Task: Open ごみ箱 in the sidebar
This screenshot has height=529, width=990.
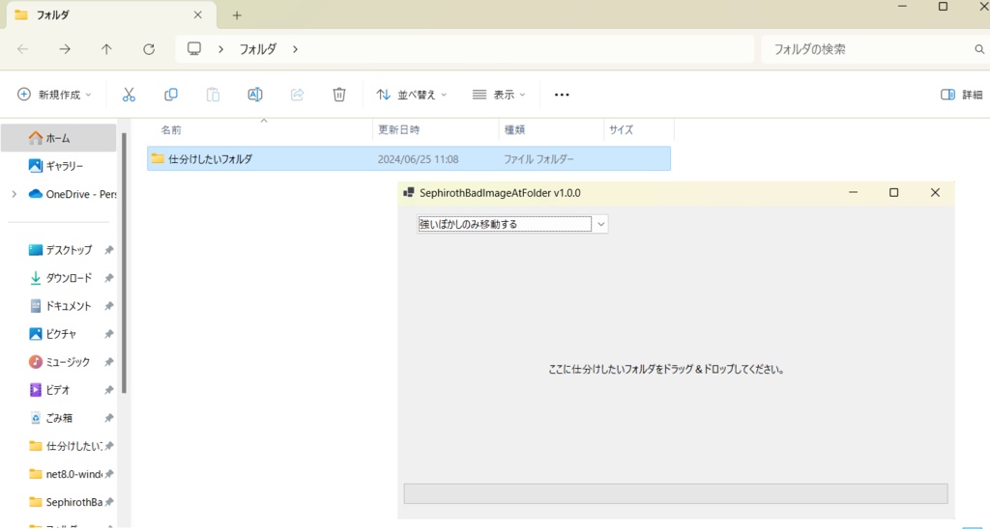Action: click(52, 418)
